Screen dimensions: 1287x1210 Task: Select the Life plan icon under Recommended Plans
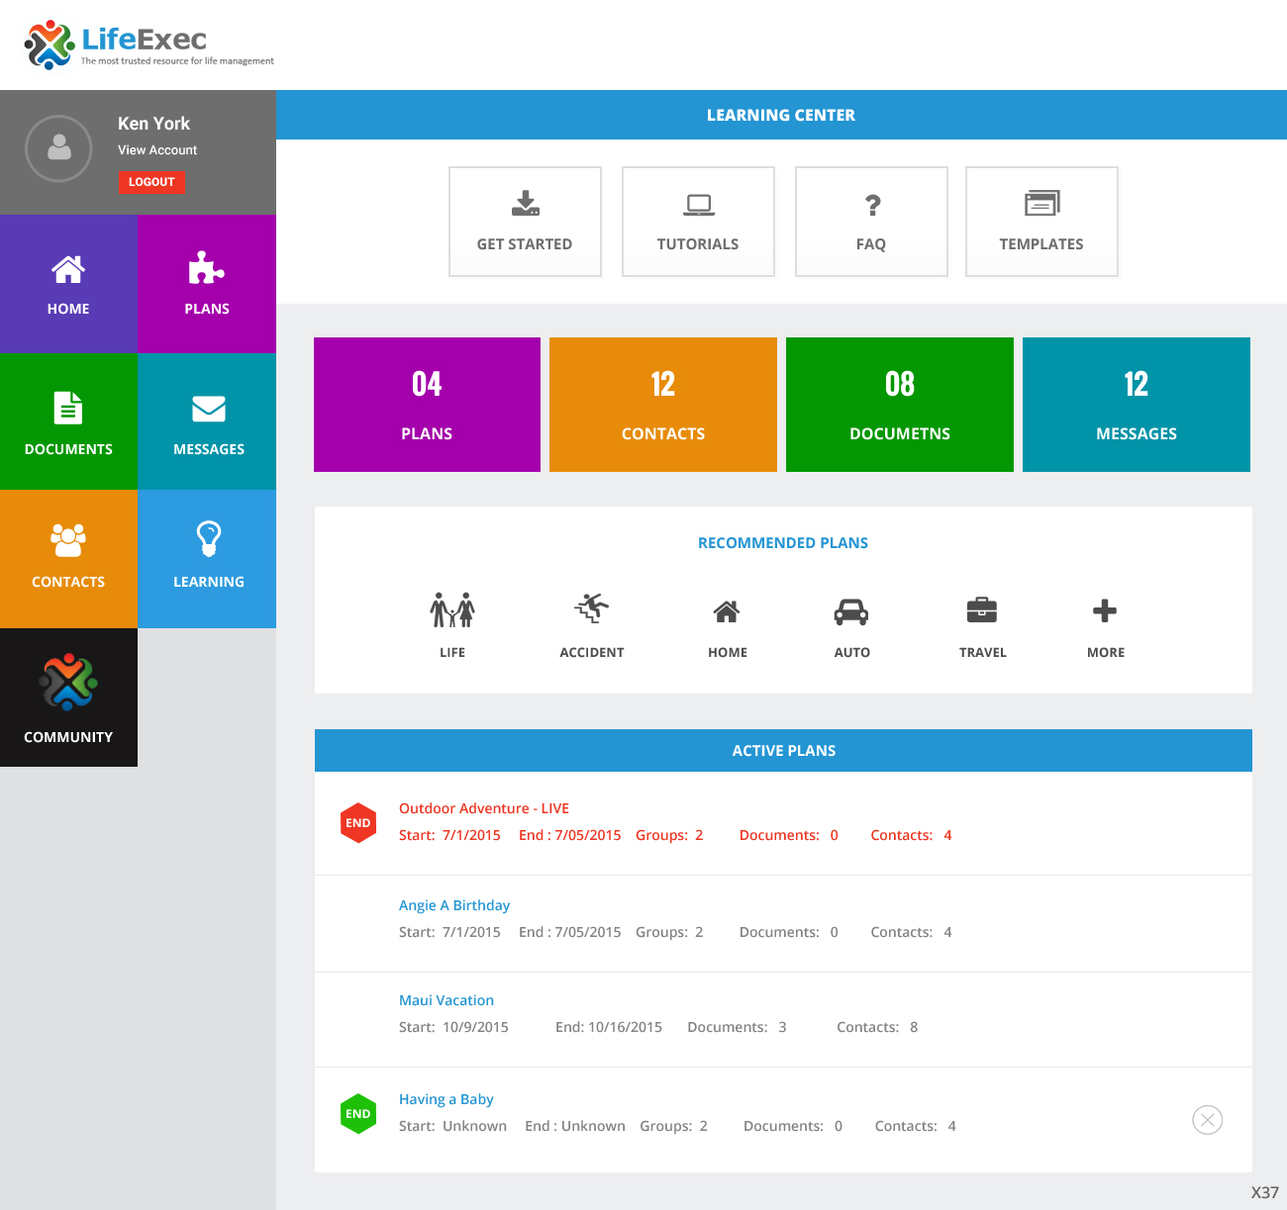coord(452,613)
